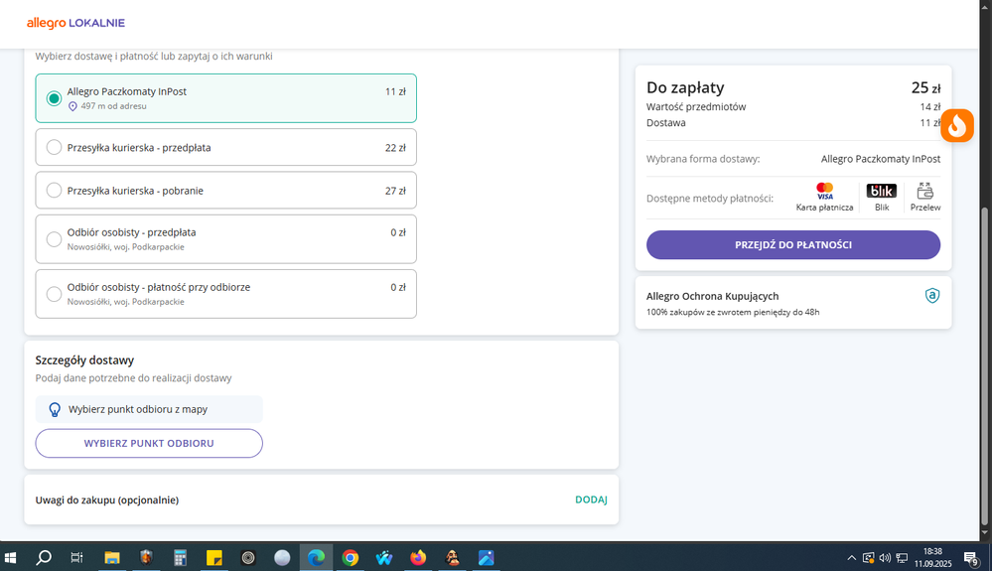Click the Wybrana forma dostawy label

(x=703, y=159)
